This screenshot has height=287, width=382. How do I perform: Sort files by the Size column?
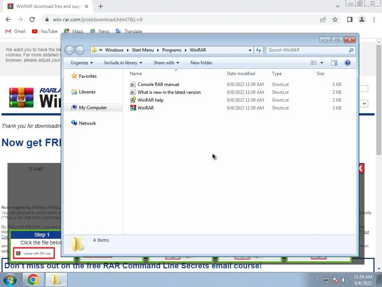(329, 74)
